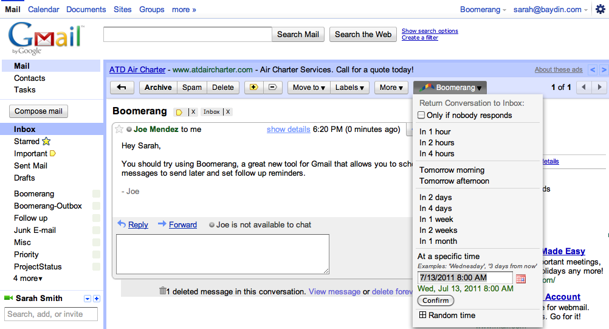Expand '4 more' labels list
Image resolution: width=609 pixels, height=329 pixels.
(x=27, y=279)
